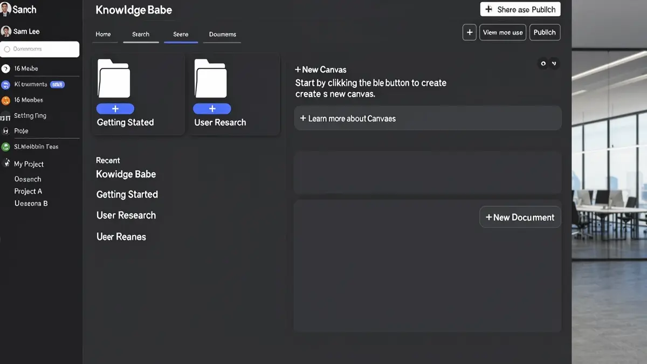Open the Starch tab
Image resolution: width=647 pixels, height=364 pixels.
[141, 34]
